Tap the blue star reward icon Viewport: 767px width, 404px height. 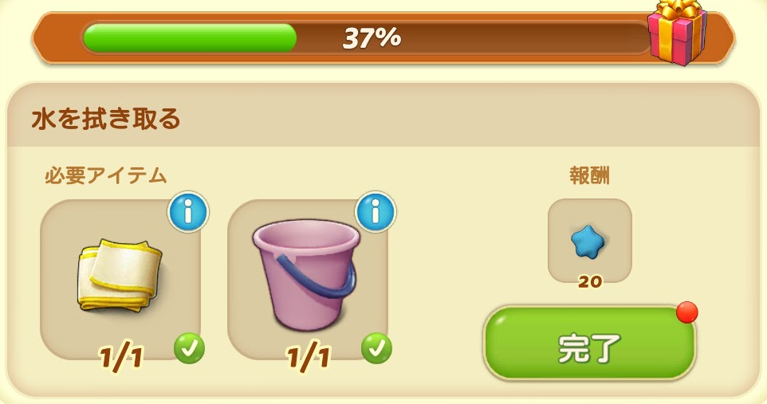[x=588, y=241]
